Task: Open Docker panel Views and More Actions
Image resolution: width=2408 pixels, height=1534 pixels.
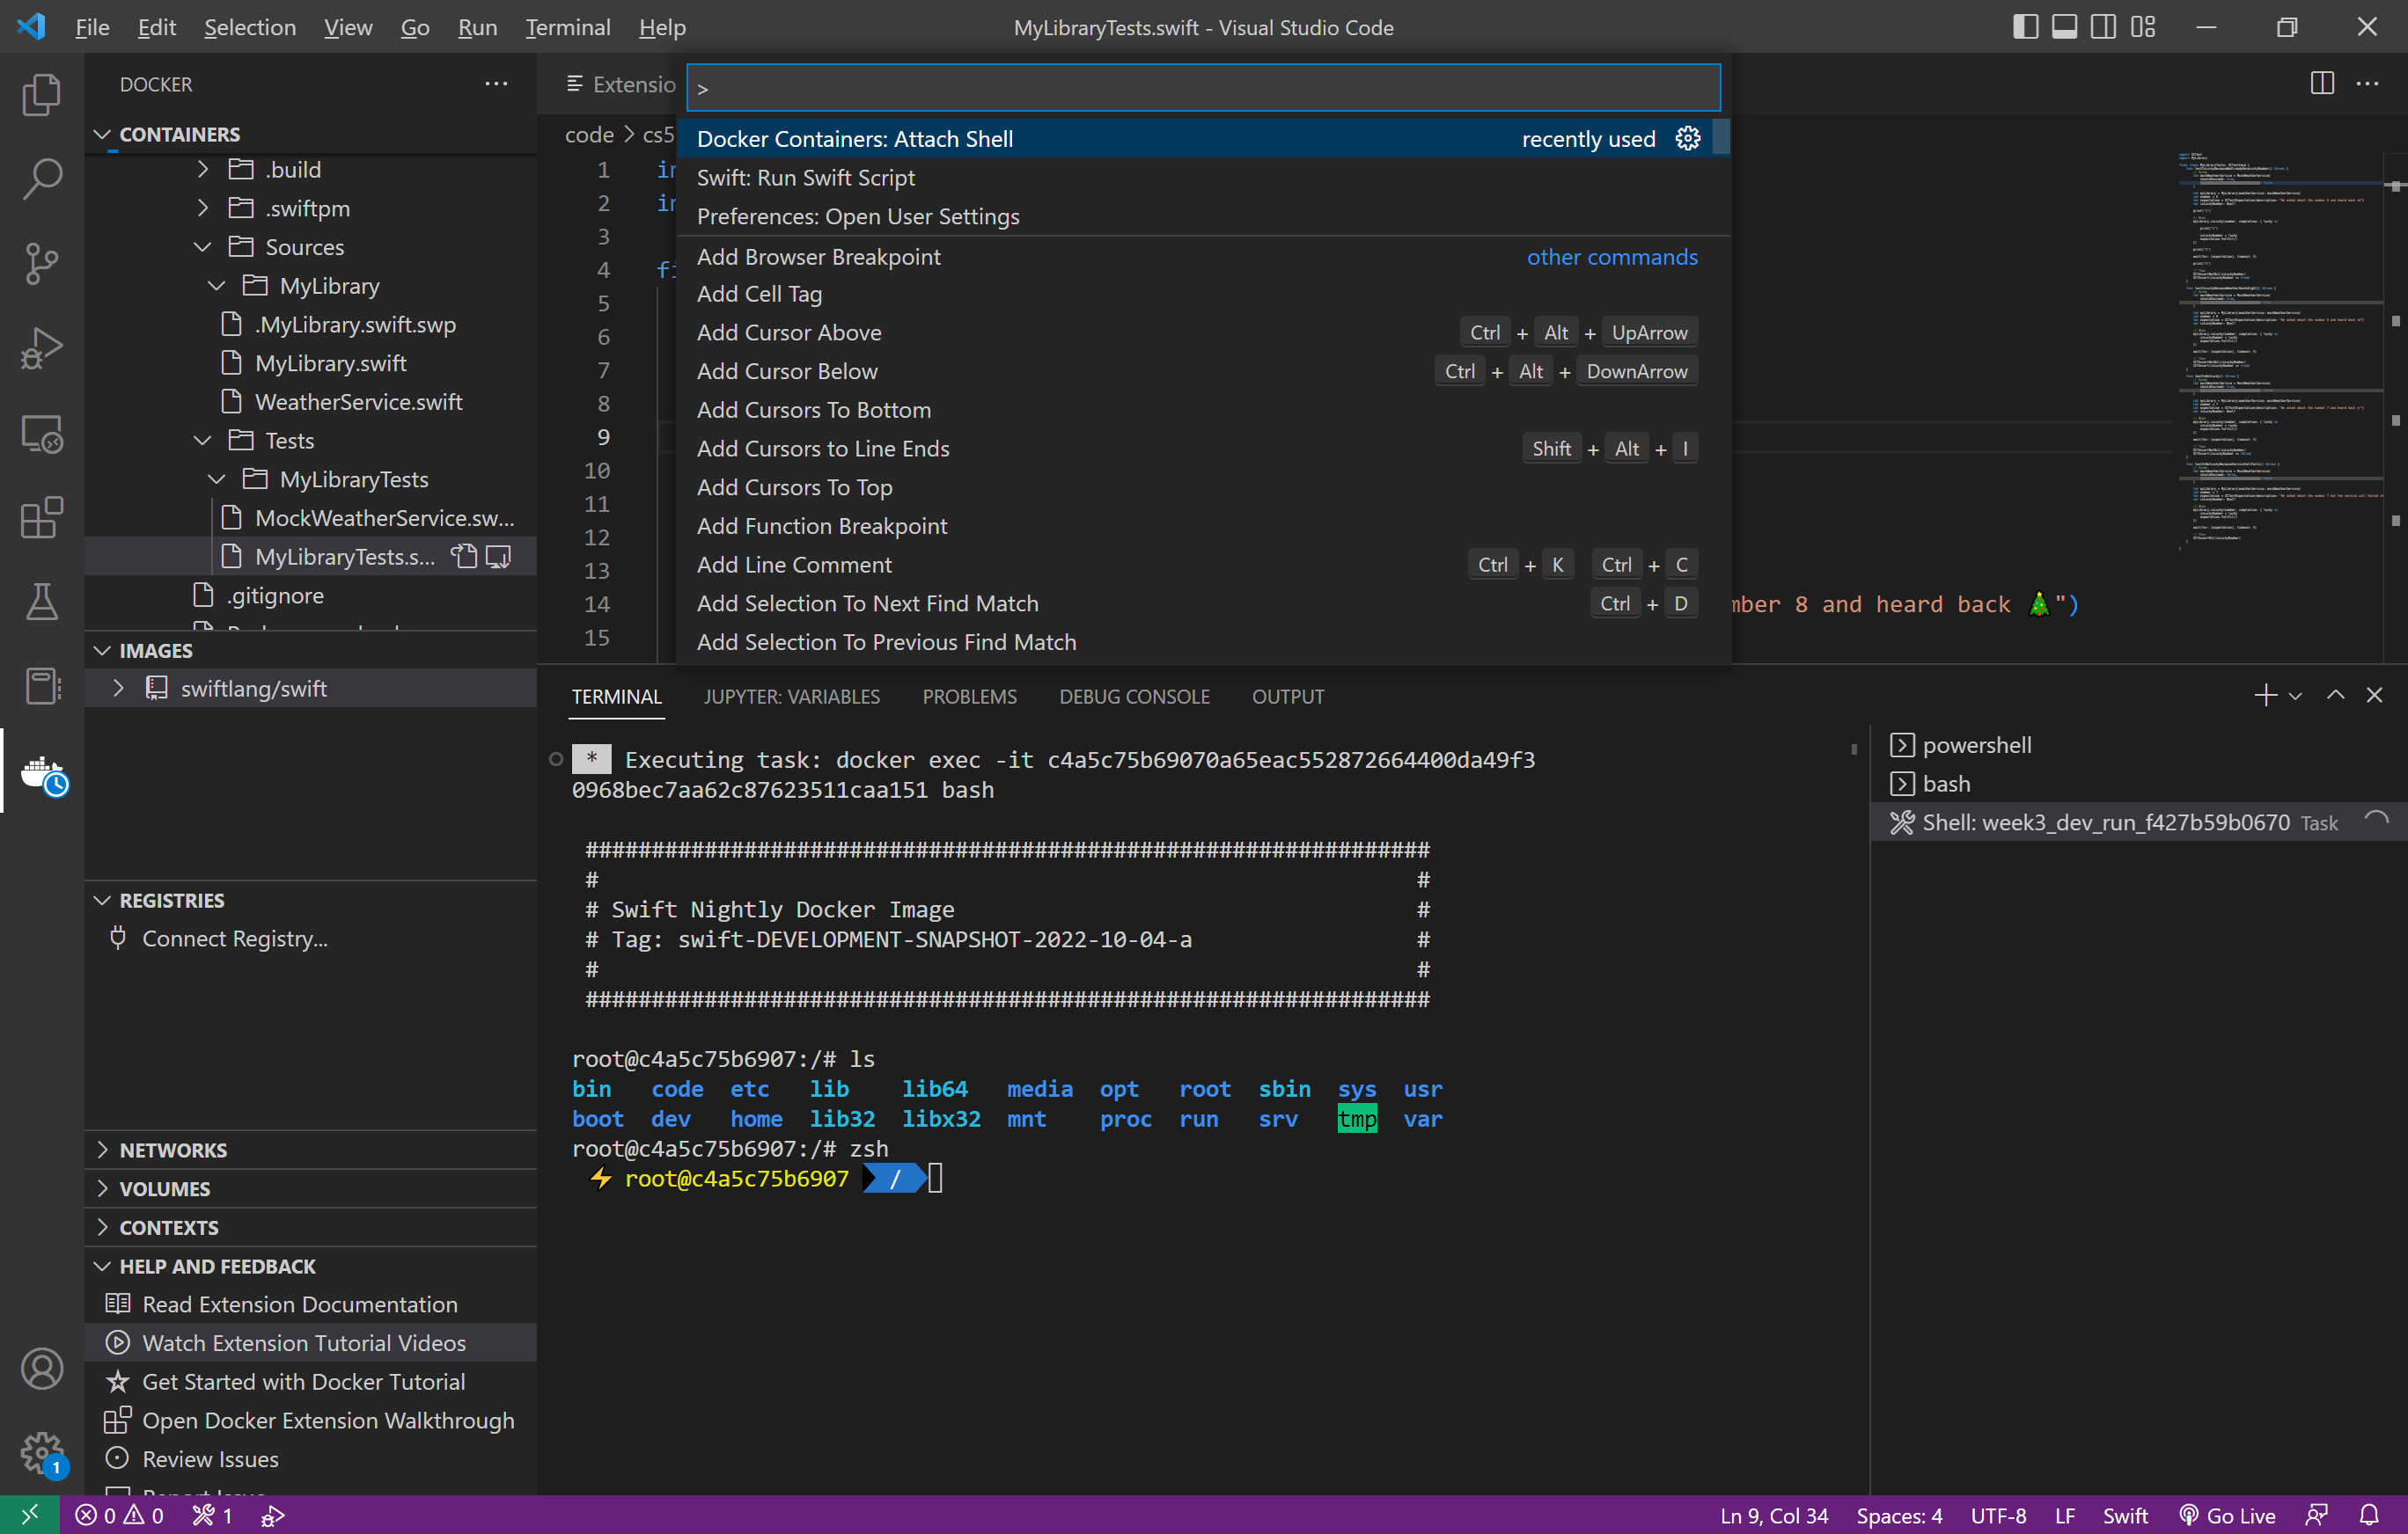Action: (x=496, y=84)
